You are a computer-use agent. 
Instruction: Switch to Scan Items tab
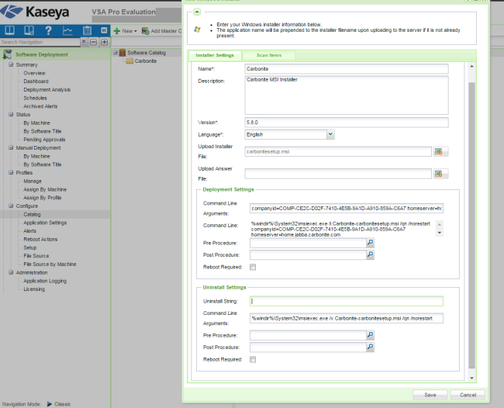269,55
